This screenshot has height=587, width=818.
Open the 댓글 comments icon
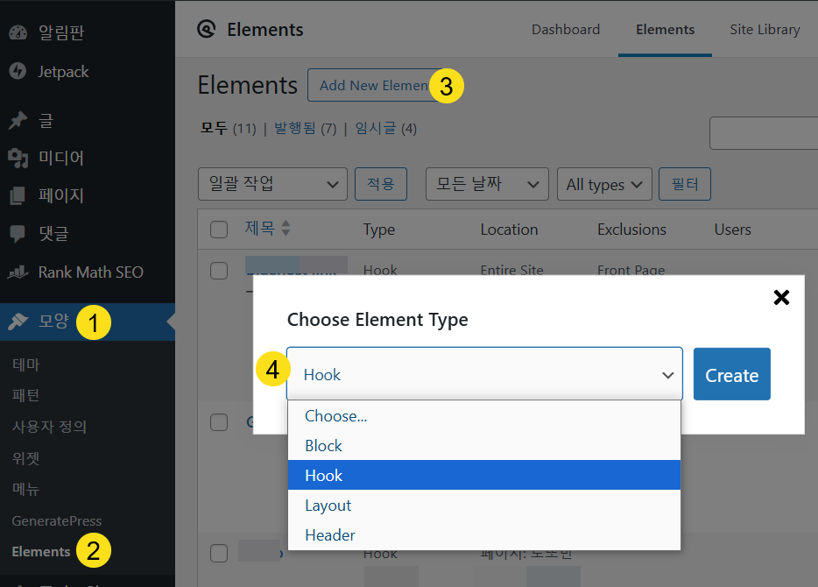(19, 233)
